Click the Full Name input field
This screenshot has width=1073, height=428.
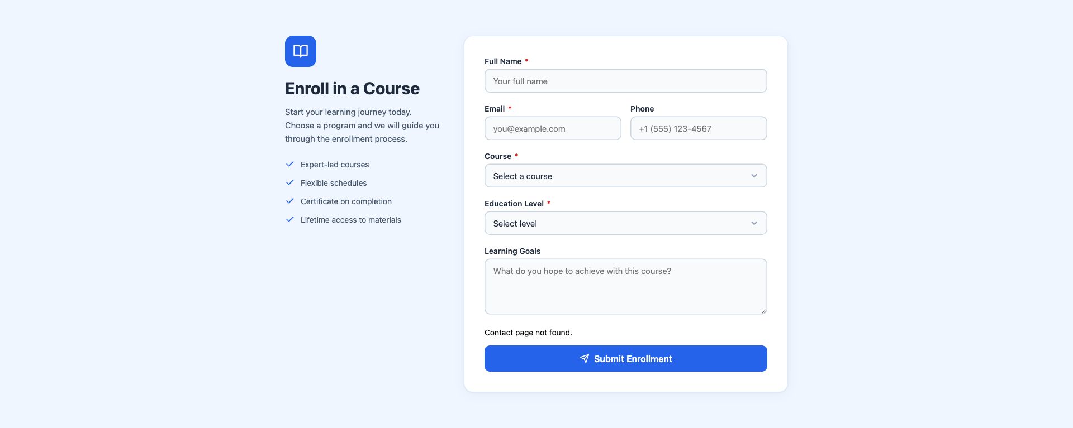click(x=625, y=80)
